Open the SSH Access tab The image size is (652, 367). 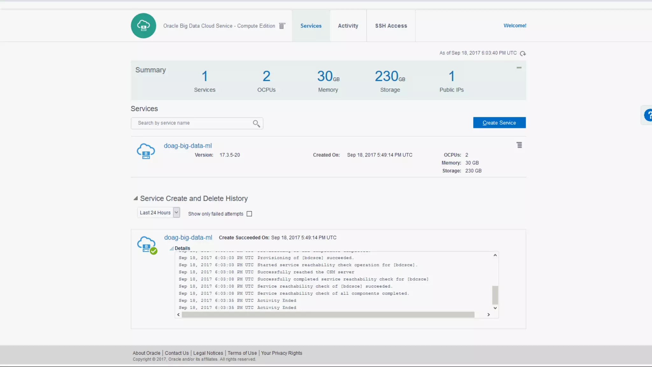(x=391, y=26)
